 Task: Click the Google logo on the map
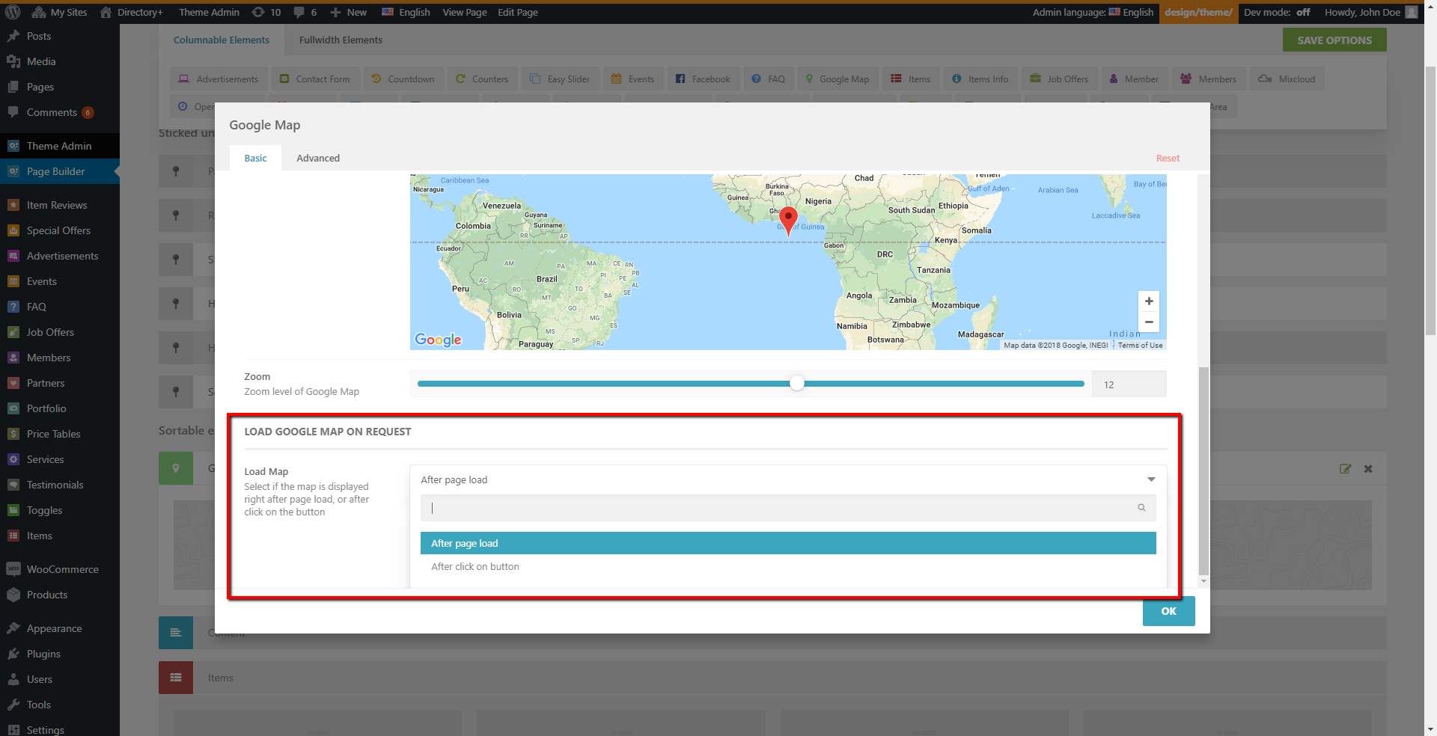[438, 340]
